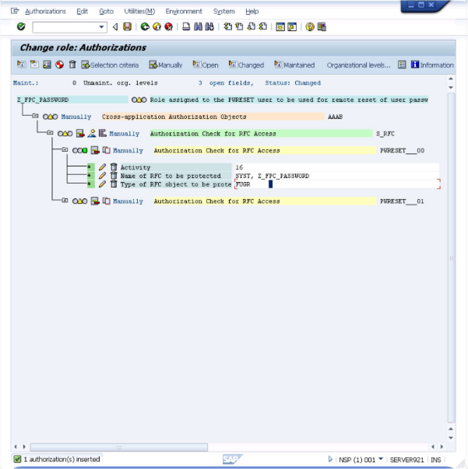Click the Organizational levels button
Viewport: 468px width, 469px height.
pos(357,65)
